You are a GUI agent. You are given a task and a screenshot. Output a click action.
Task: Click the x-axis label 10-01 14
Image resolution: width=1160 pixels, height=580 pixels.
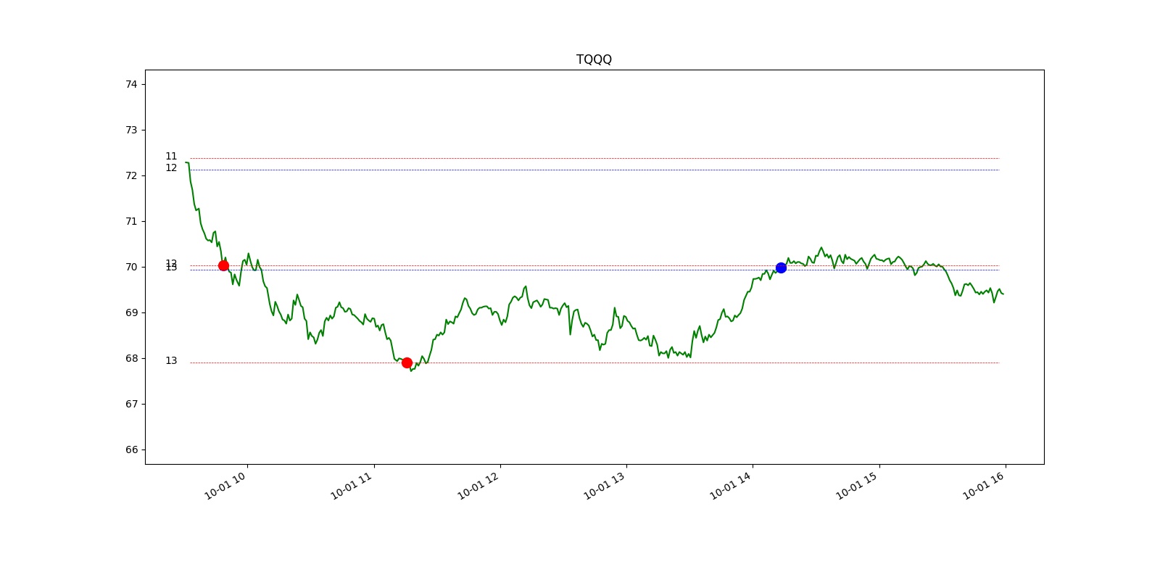tap(732, 485)
